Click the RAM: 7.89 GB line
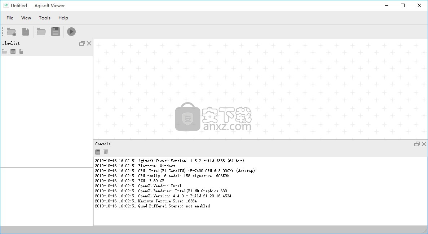Screen dimensions: 428x234 130,181
